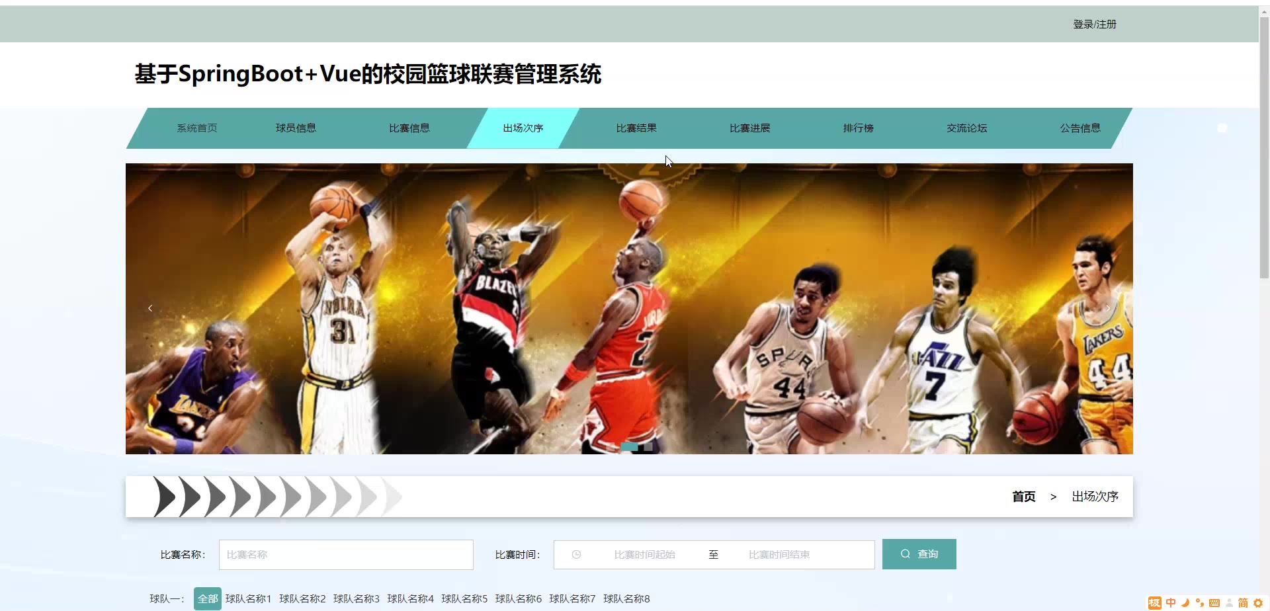
Task: Open the 系统首页 tab
Action: pos(196,128)
